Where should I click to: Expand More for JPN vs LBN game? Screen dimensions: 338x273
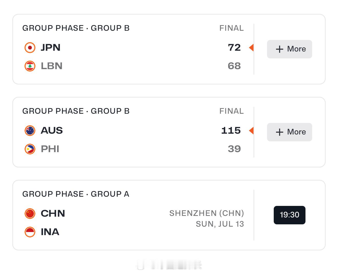coord(289,49)
